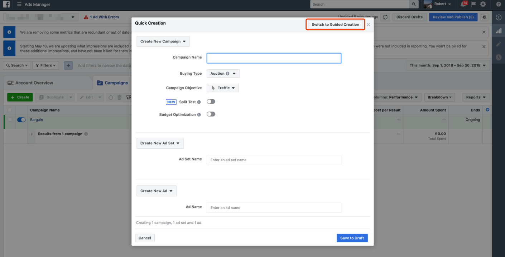Cancel the Quick Creation dialog

pos(145,238)
